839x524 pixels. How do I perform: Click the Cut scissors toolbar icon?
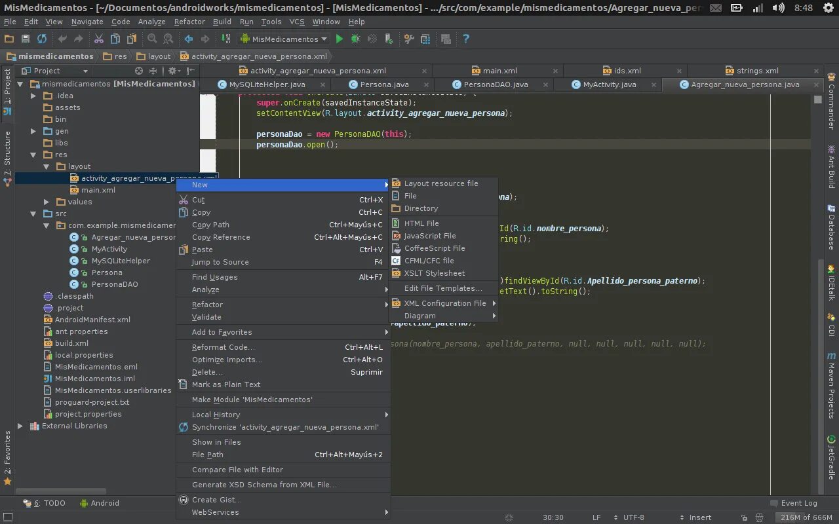tap(99, 39)
